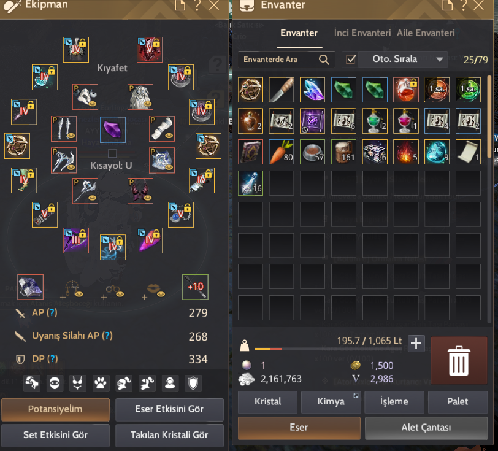Open the Alet Çantası button
This screenshot has height=451, width=498.
(x=426, y=428)
